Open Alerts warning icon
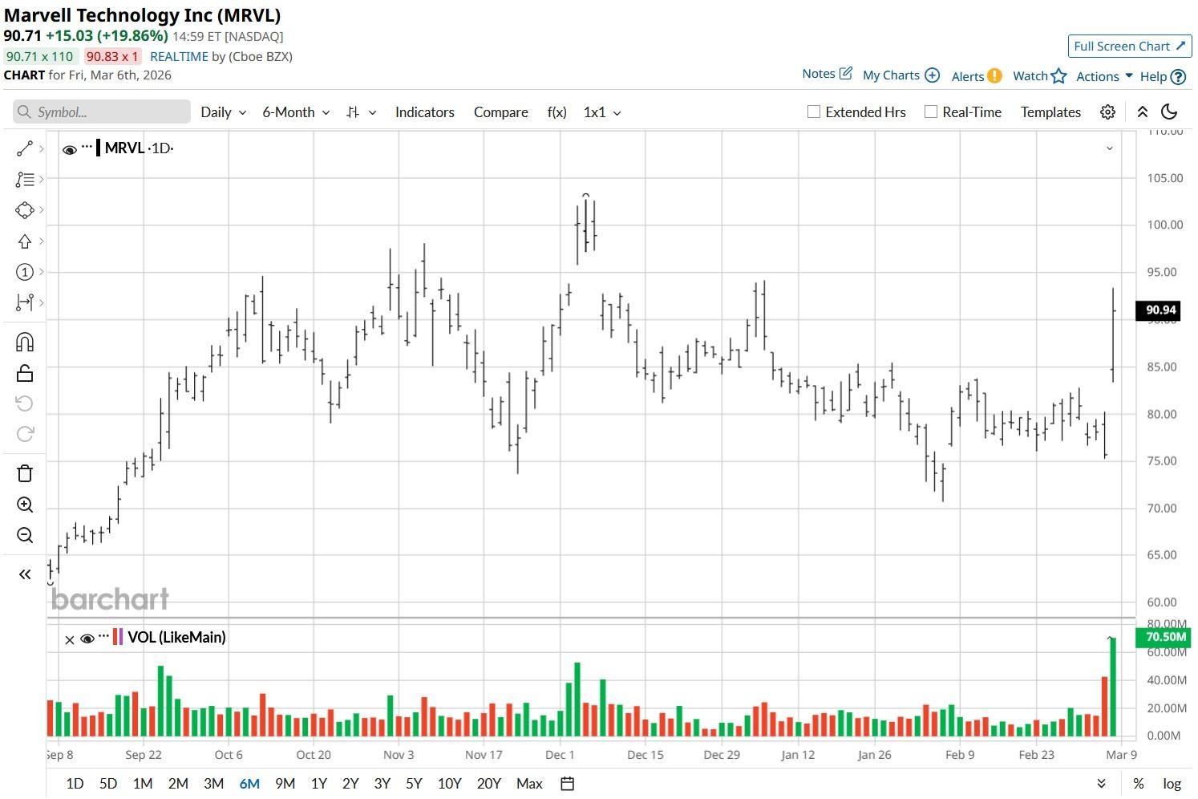The image size is (1198, 799). pos(994,75)
